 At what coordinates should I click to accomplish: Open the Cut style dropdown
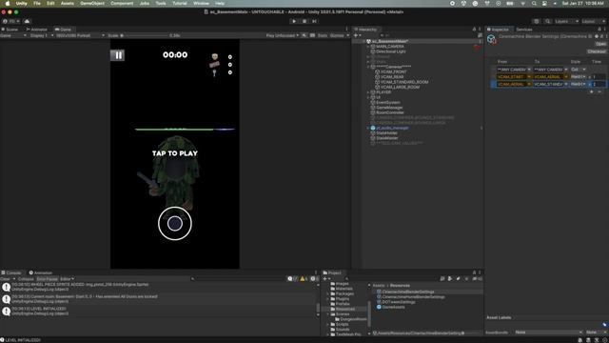tap(578, 70)
